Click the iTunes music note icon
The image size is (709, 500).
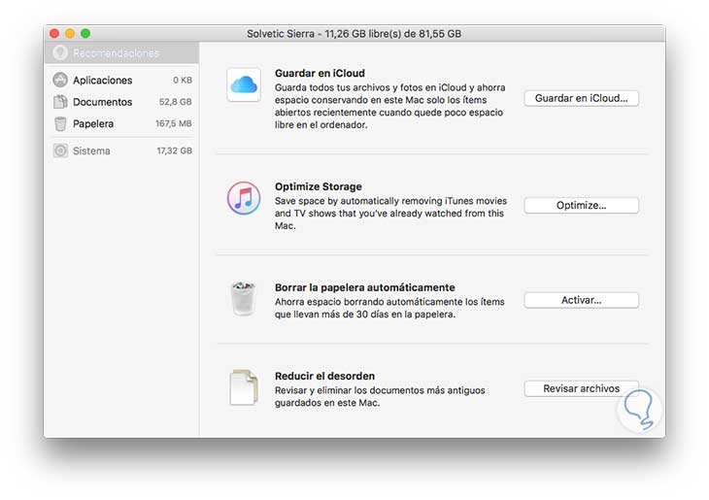243,199
